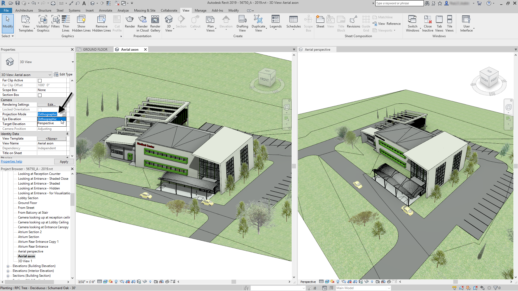The height and width of the screenshot is (291, 518).
Task: Open the Visual Style picker in view bar
Action: (x=105, y=282)
